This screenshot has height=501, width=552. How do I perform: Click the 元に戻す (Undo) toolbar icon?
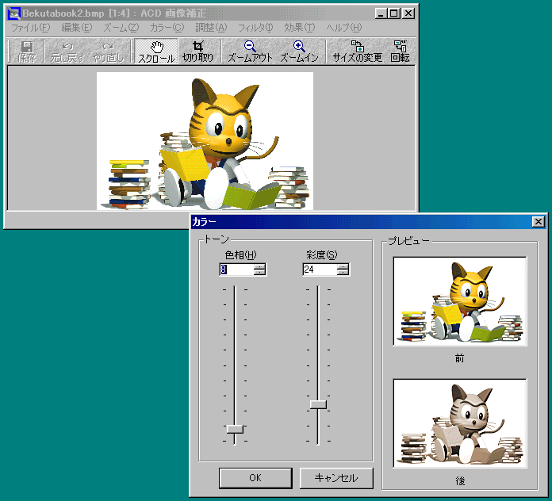tap(67, 52)
